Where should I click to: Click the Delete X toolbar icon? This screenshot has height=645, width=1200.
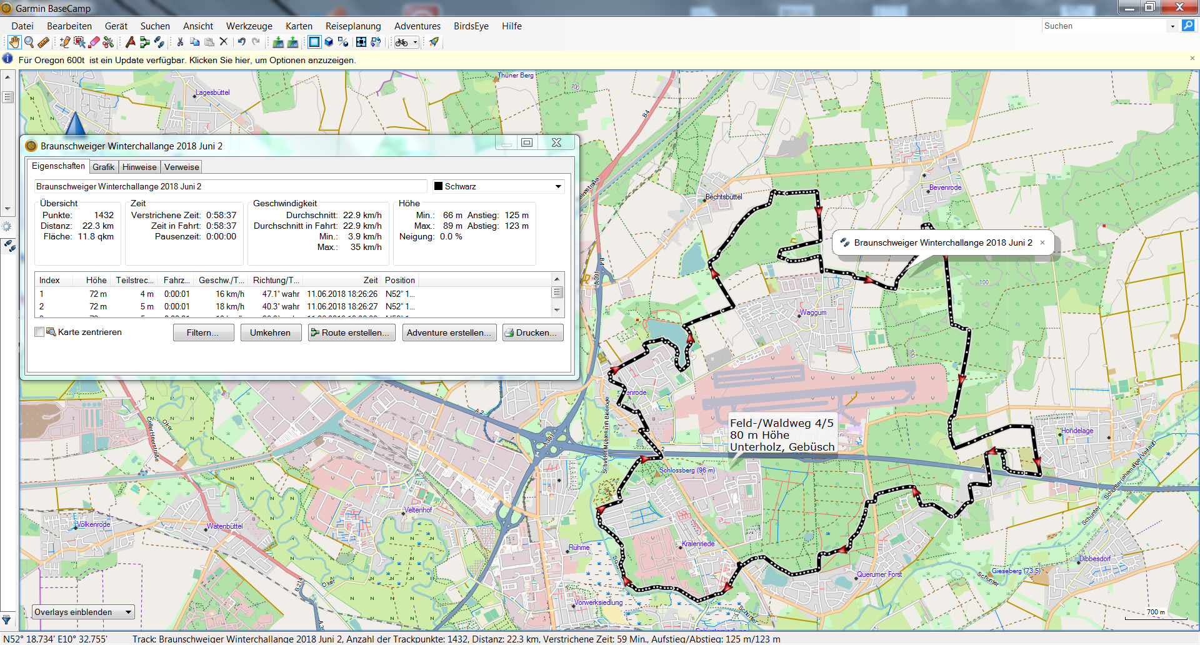pos(224,42)
